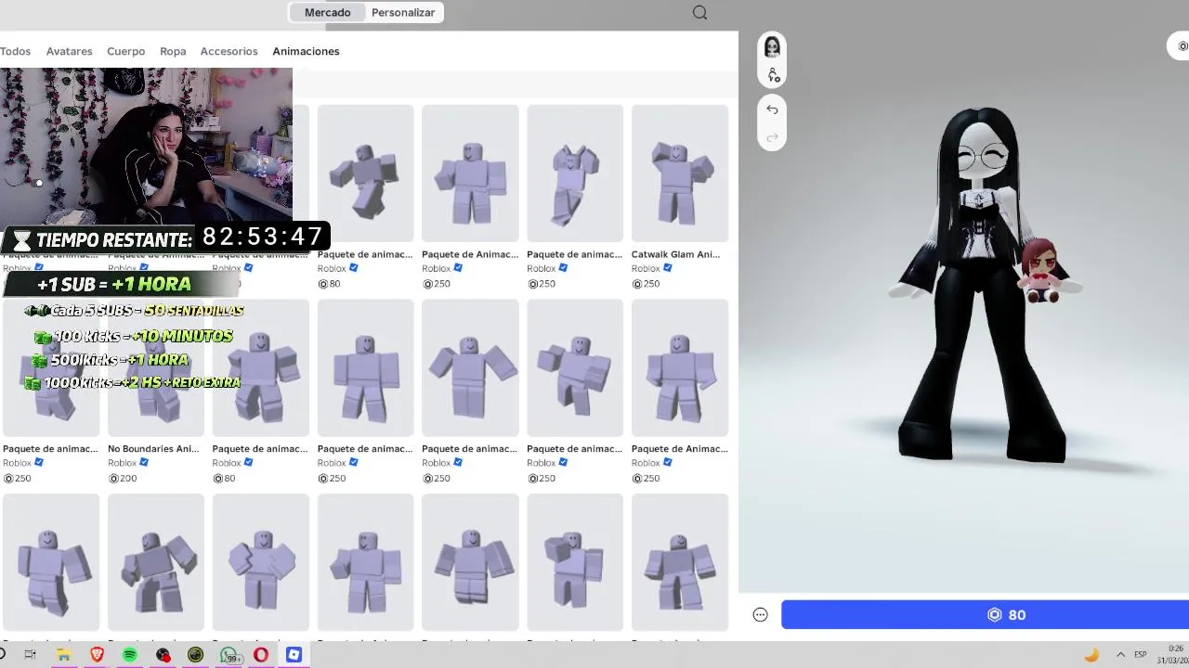Click the night light moon tray icon
The height and width of the screenshot is (668, 1189).
[1091, 654]
